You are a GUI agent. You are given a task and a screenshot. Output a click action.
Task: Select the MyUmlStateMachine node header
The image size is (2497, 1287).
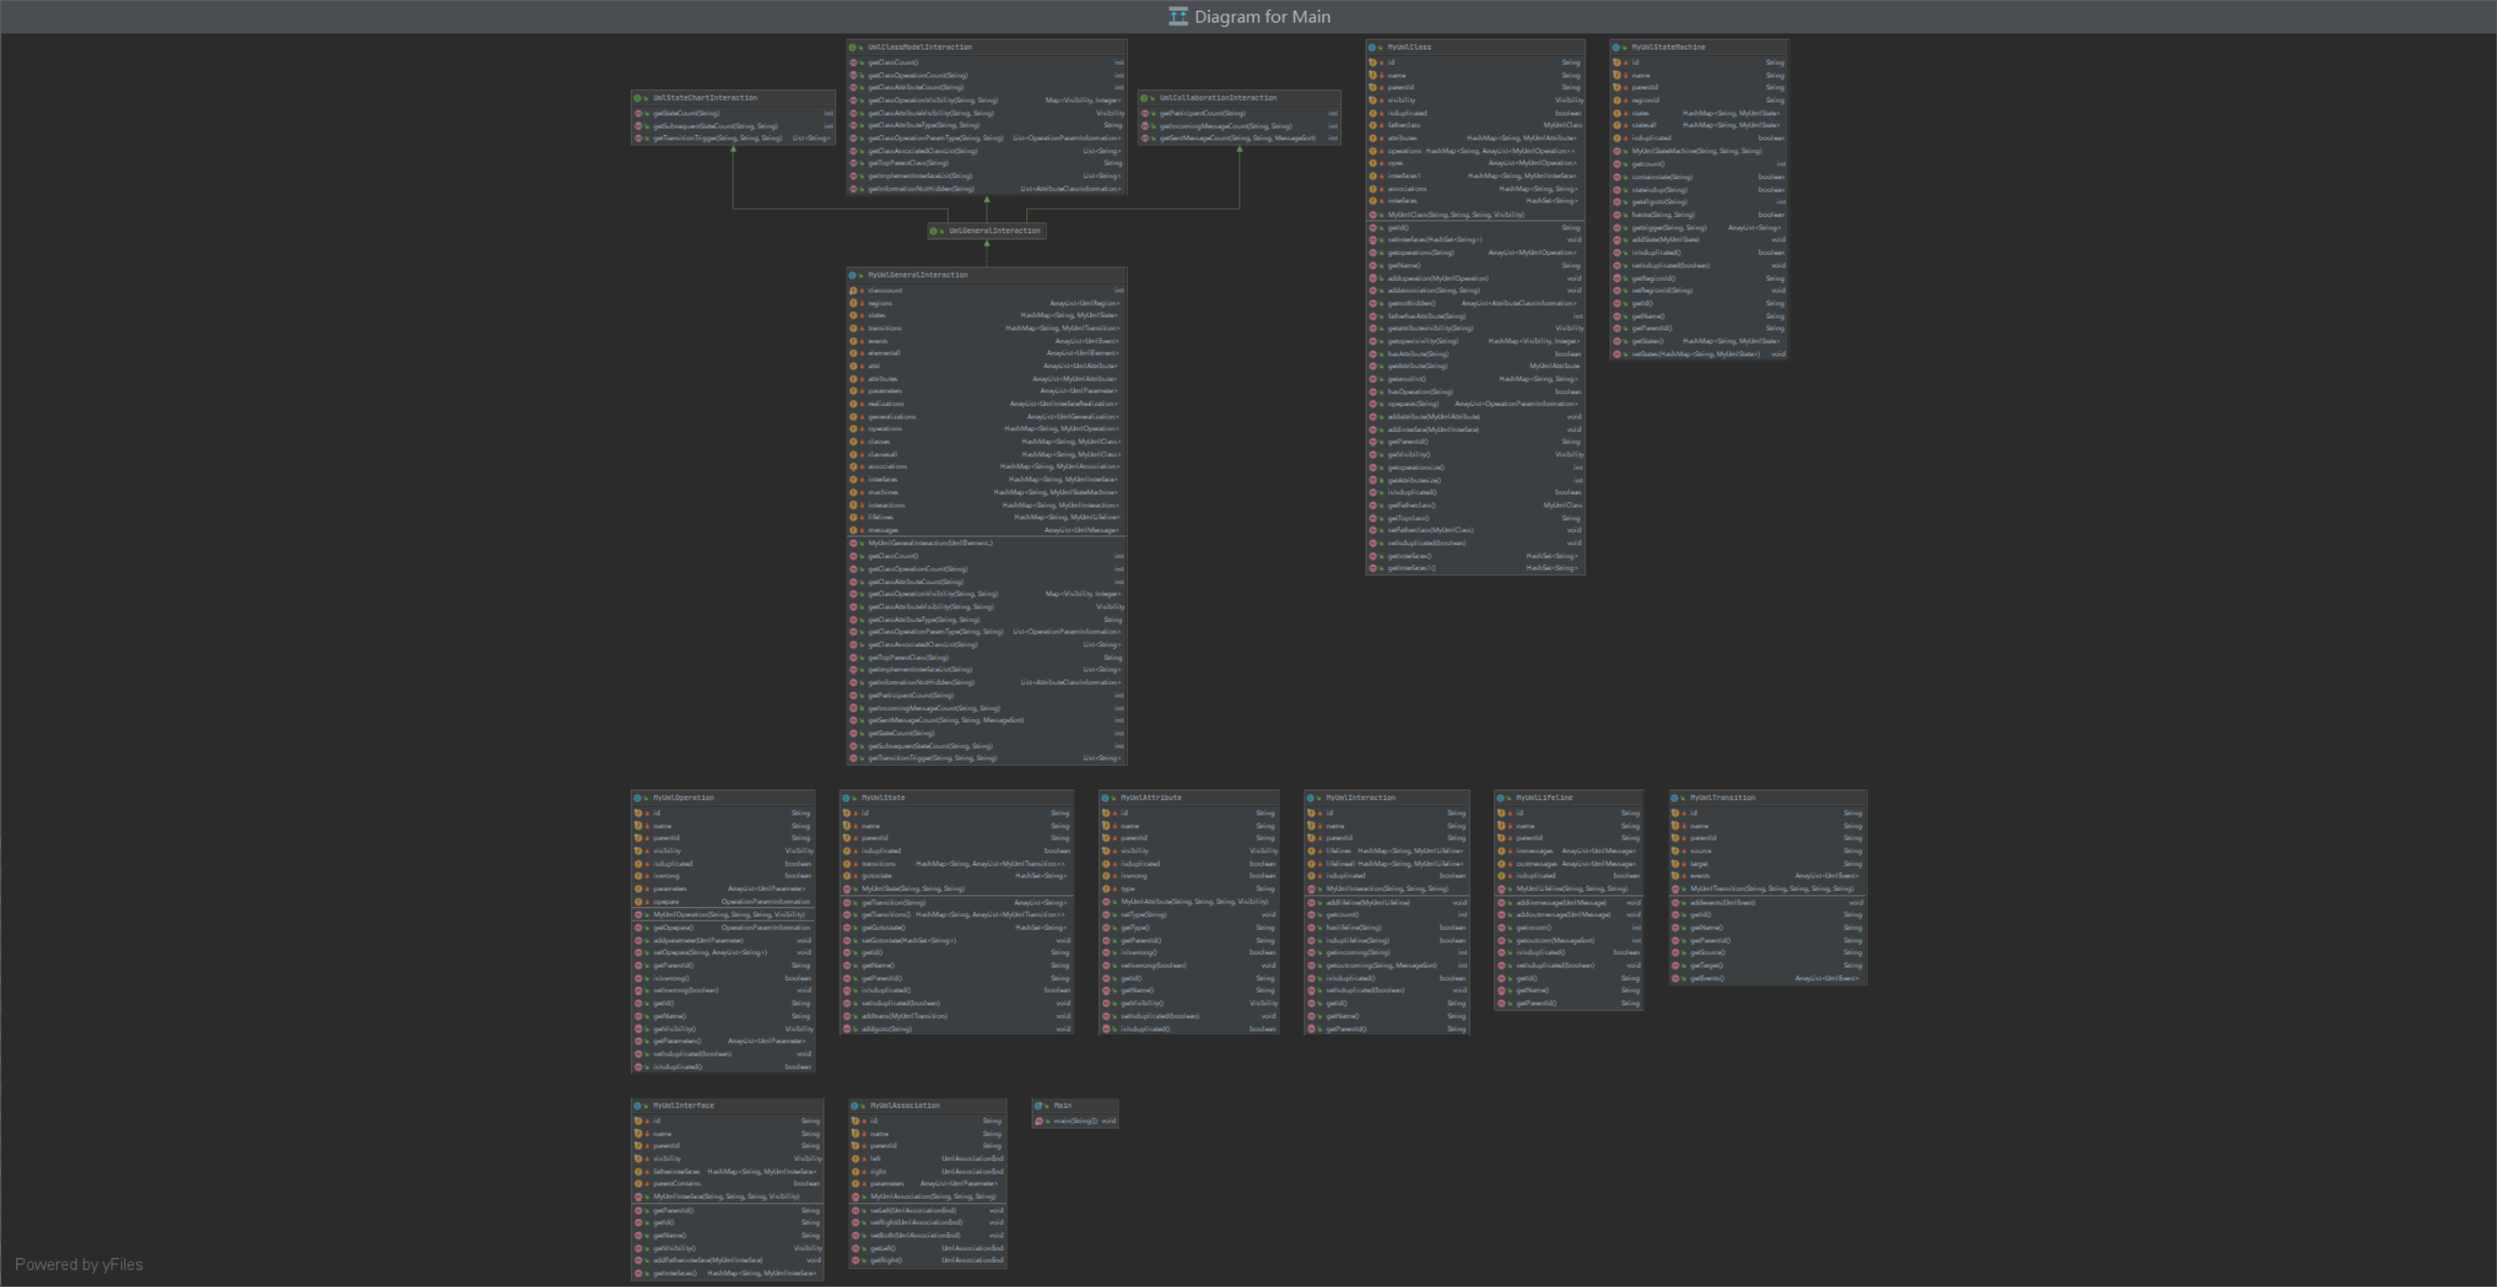tap(1668, 47)
